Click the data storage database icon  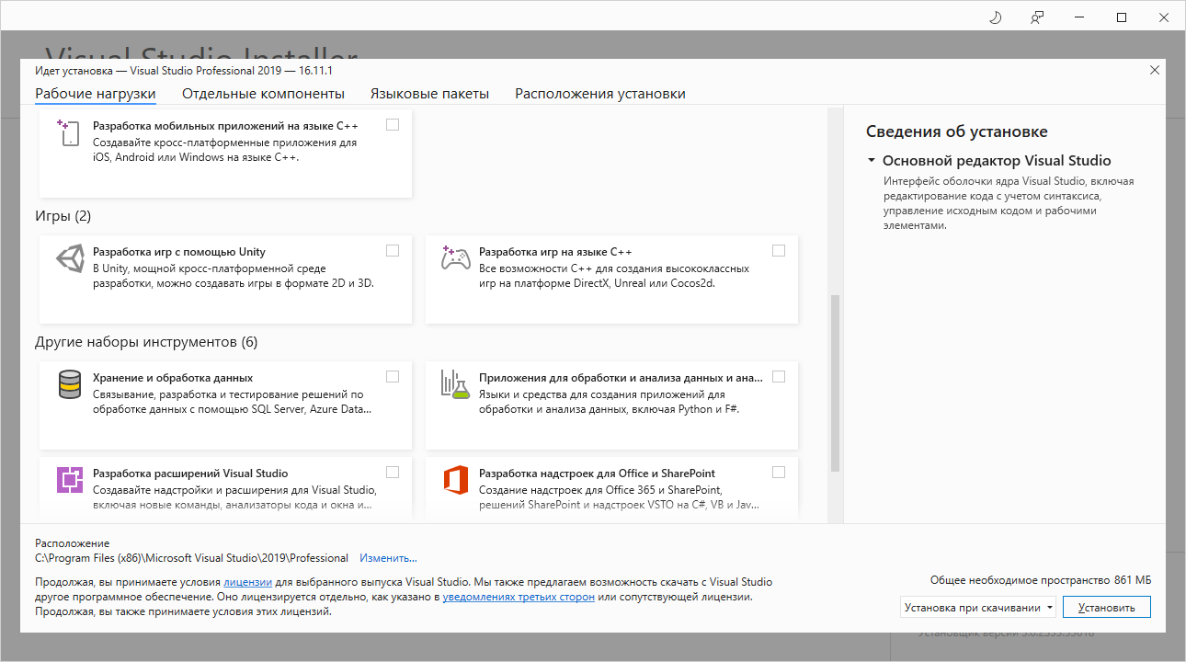coord(70,384)
